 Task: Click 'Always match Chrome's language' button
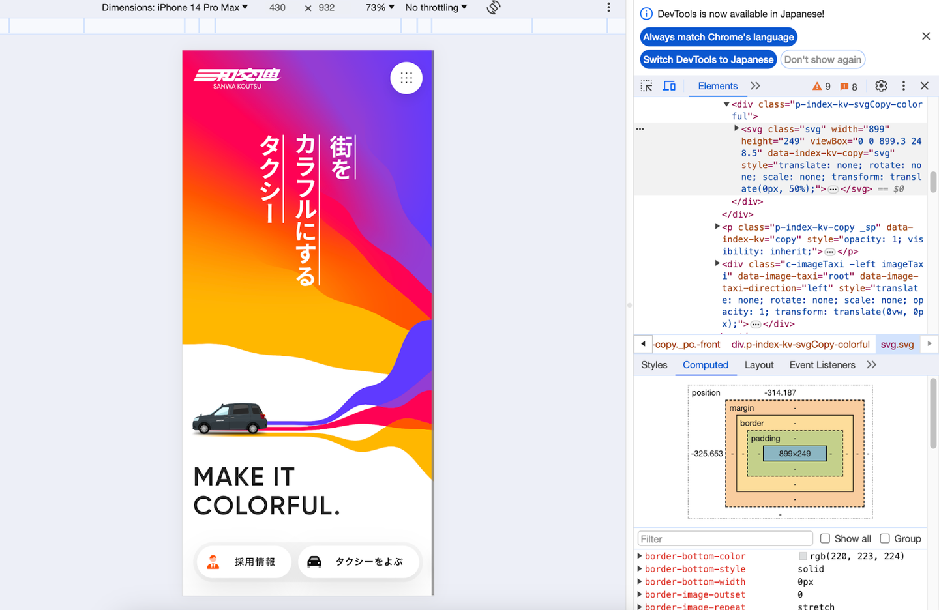tap(719, 37)
